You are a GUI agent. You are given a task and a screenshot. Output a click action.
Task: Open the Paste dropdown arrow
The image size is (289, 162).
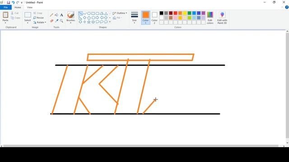coord(5,23)
